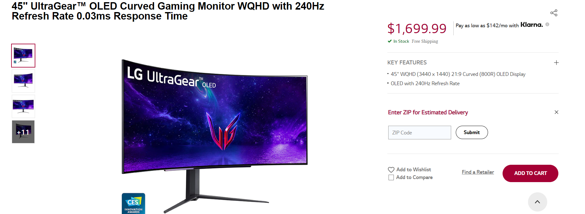Click the ZIP Code input field
This screenshot has width=585, height=214.
(420, 133)
